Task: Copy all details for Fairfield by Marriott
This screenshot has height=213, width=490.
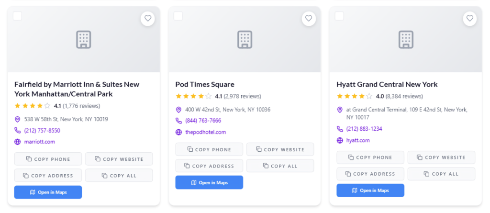Action: point(119,176)
